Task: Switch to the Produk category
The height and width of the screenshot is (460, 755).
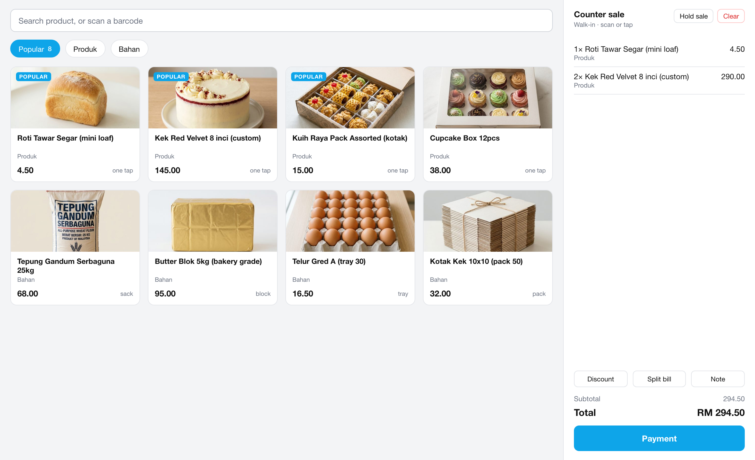Action: [x=85, y=49]
